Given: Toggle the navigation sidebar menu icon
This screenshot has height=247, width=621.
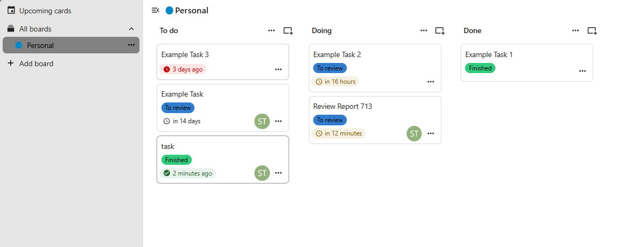Looking at the screenshot, I should click(155, 11).
